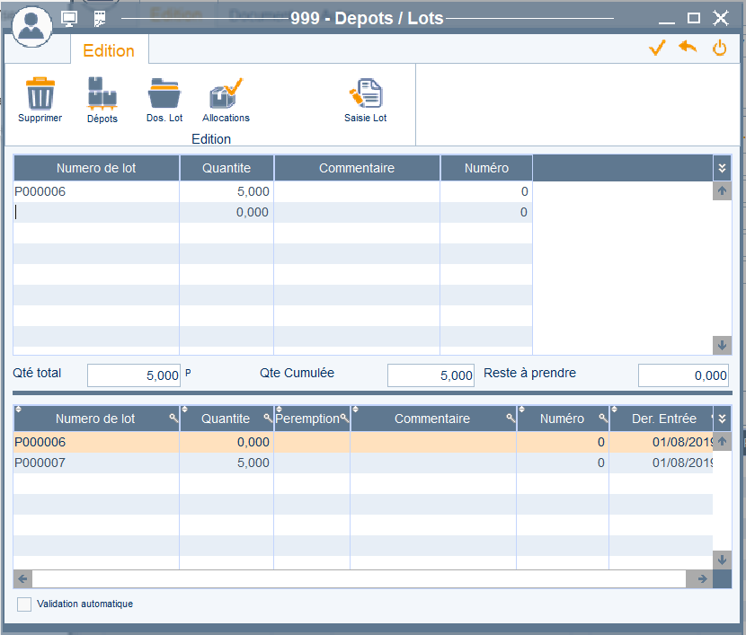This screenshot has width=746, height=635.
Task: Click upper grid Quantite column header
Action: [x=226, y=168]
